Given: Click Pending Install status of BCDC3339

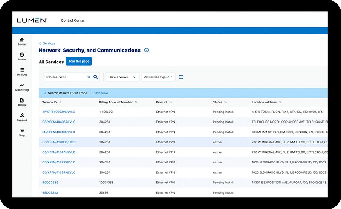Looking at the screenshot, I should pyautogui.click(x=223, y=183).
